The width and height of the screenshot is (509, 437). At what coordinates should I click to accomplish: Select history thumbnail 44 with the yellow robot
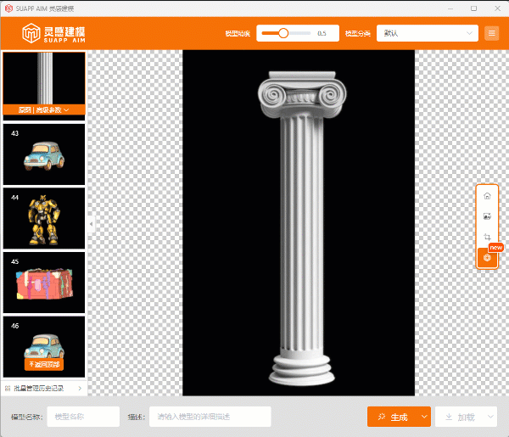click(44, 218)
